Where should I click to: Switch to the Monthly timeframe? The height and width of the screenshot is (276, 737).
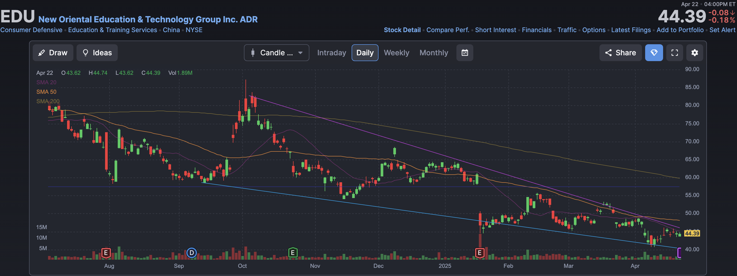(434, 53)
